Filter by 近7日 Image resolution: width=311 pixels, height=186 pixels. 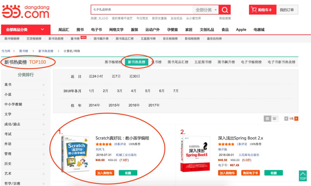point(116,76)
